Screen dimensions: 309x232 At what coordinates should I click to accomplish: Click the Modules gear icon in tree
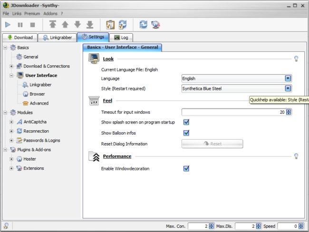[x=13, y=112]
